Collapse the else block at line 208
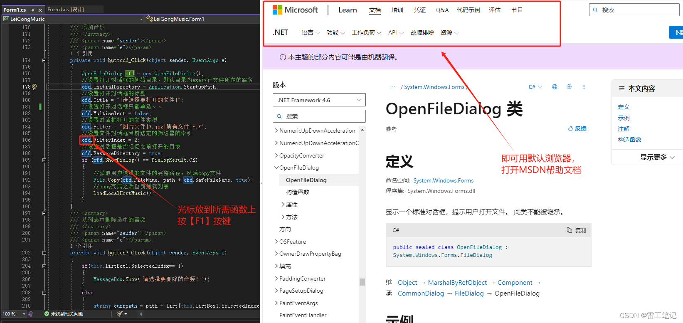The image size is (683, 323). pyautogui.click(x=44, y=293)
